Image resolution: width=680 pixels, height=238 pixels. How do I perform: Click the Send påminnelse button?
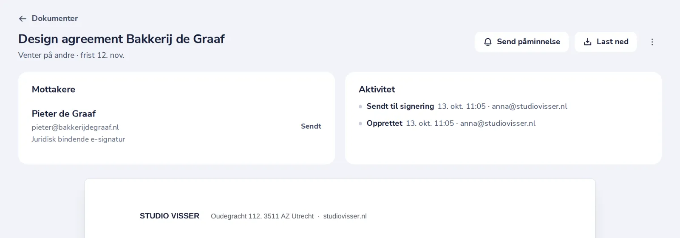coord(522,42)
